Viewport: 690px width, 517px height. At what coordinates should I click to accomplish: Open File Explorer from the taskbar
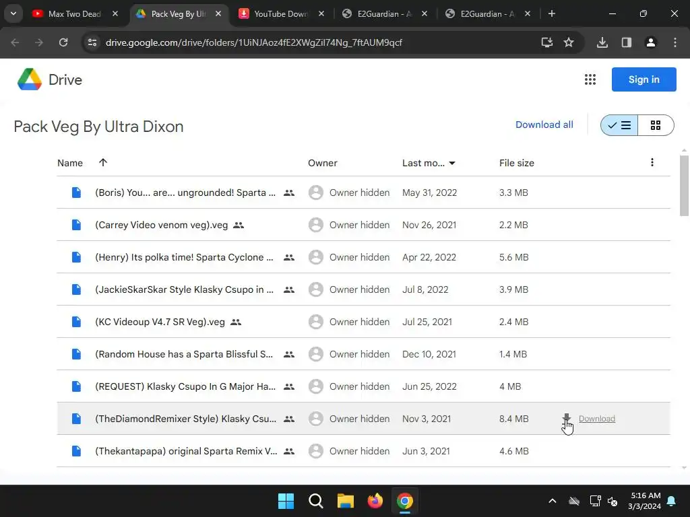pos(346,501)
